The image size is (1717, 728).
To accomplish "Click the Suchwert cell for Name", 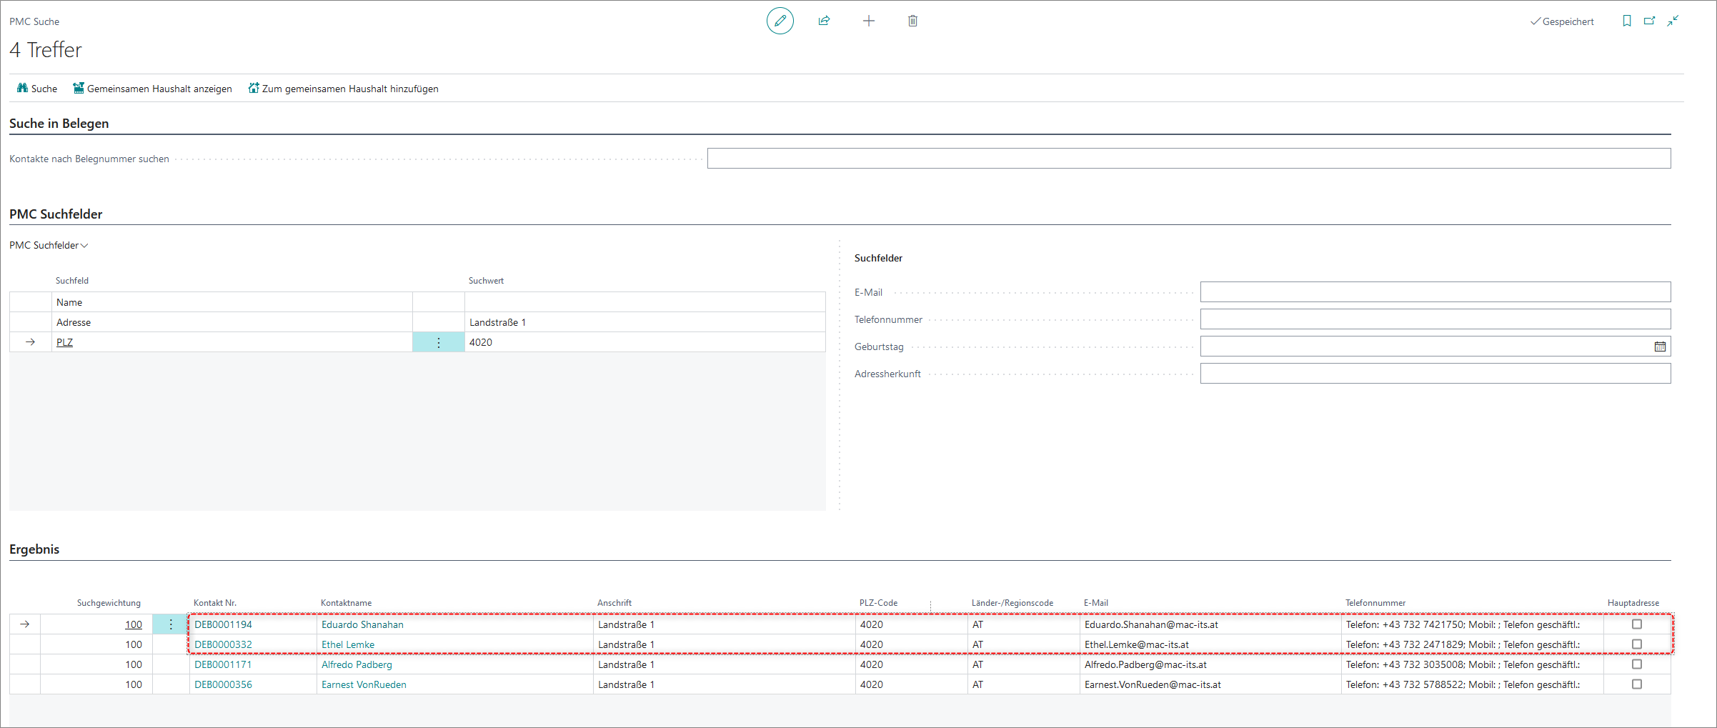I will (645, 302).
